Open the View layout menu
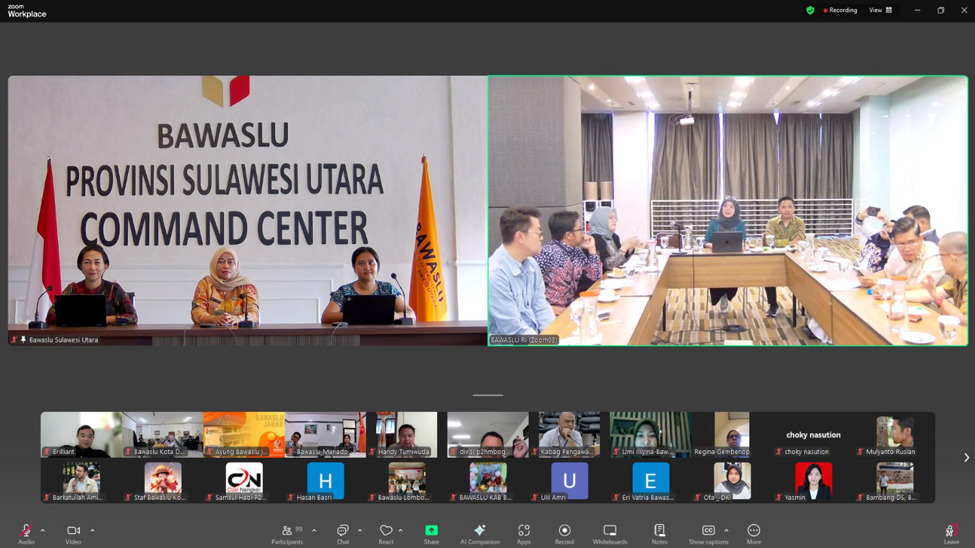Viewport: 975px width, 548px height. tap(880, 10)
